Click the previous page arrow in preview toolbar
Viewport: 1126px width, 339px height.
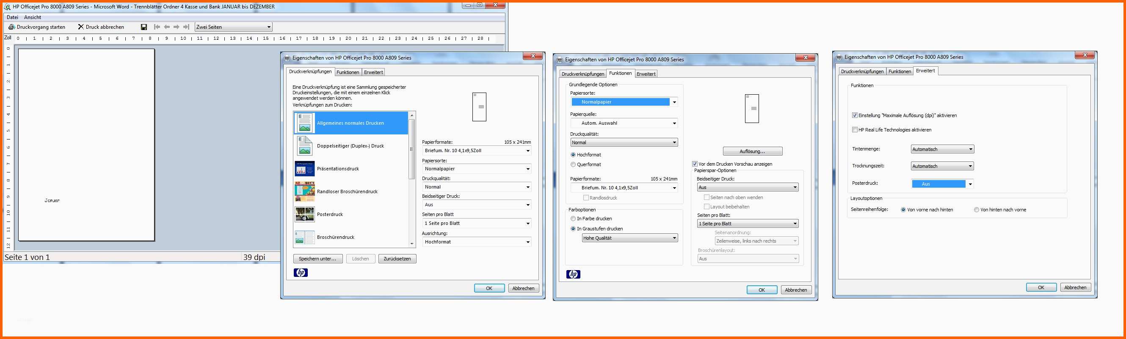pos(167,27)
